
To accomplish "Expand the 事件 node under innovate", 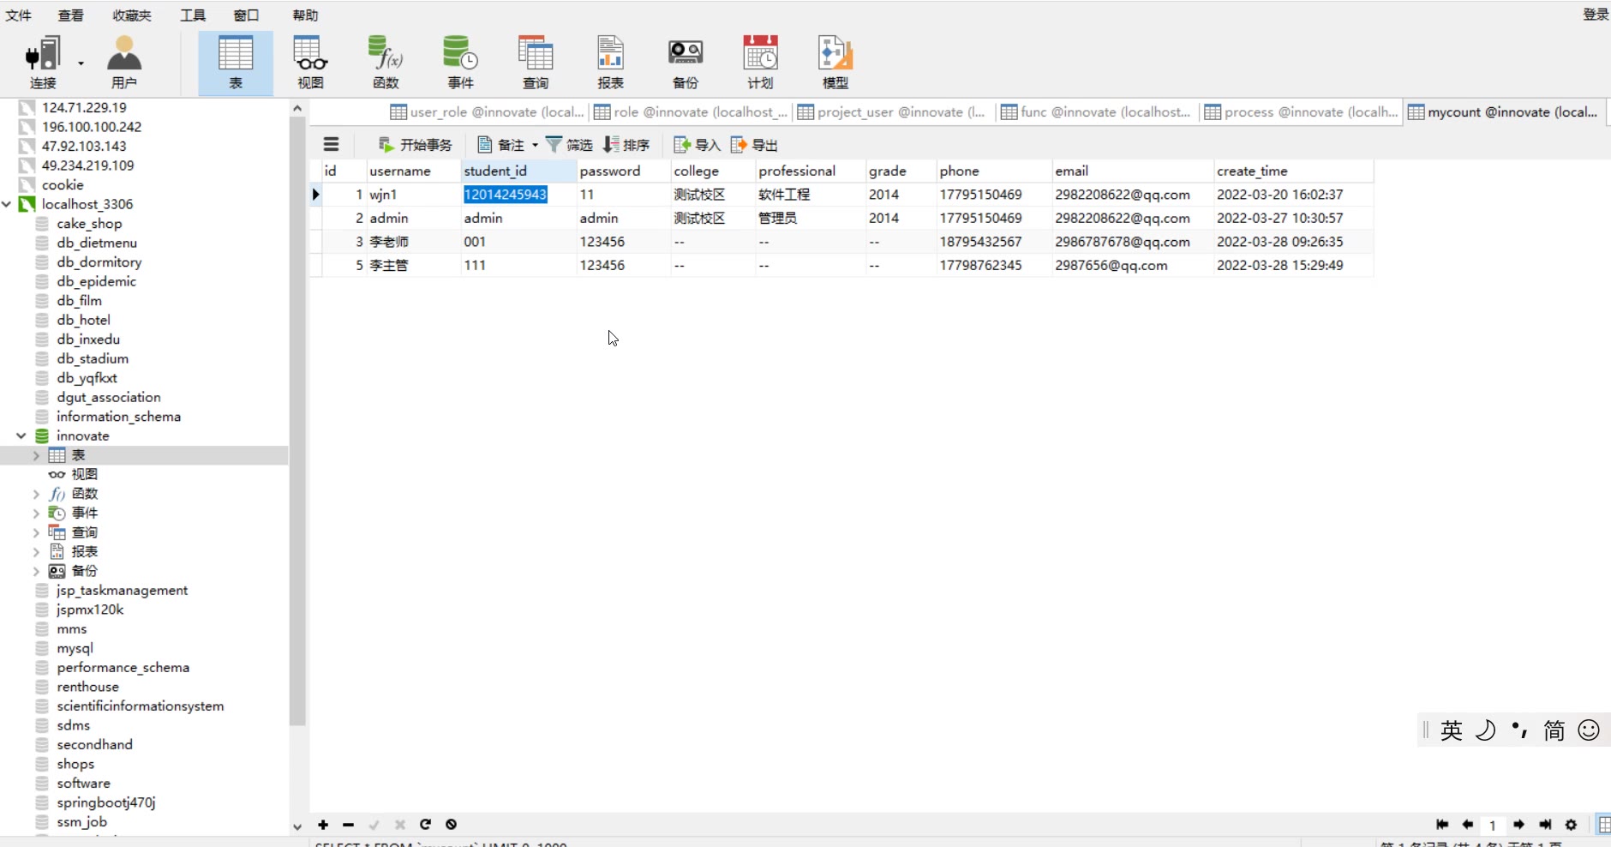I will 36,513.
